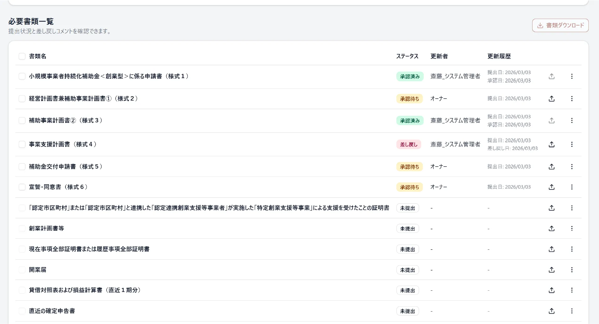Click the ステータス column header
599x324 pixels.
click(407, 56)
